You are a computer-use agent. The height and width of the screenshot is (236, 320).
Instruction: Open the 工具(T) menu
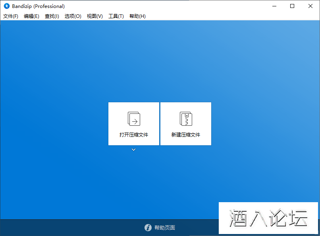(116, 16)
